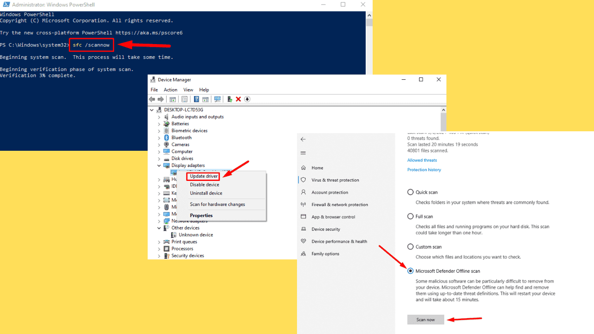Screen dimensions: 594x334
Task: Open the hamburger menu in Windows Security
Action: (x=303, y=153)
